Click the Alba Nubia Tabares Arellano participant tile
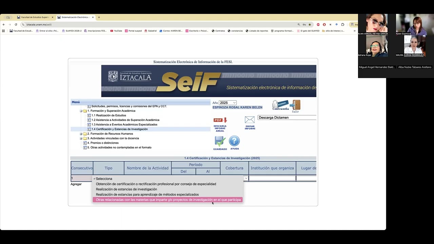 (415, 67)
